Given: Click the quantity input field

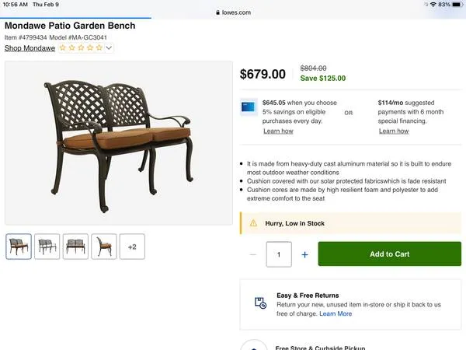Looking at the screenshot, I should coord(279,254).
